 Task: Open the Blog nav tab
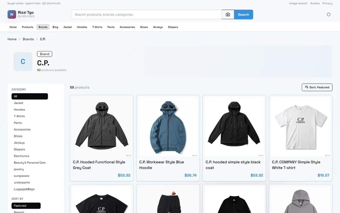[x=55, y=27]
